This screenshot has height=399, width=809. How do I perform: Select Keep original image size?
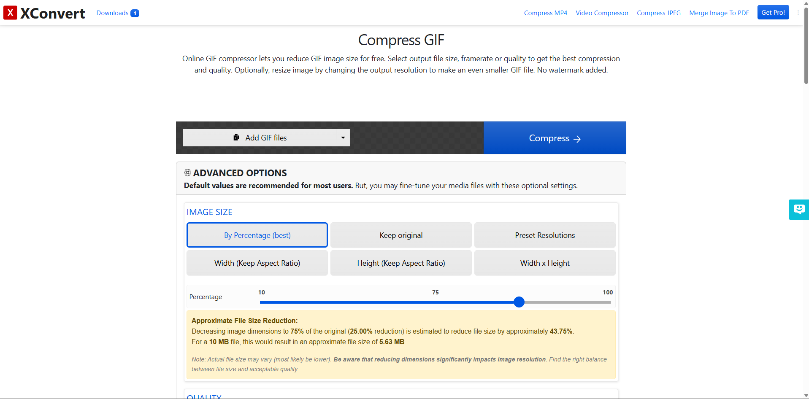400,235
